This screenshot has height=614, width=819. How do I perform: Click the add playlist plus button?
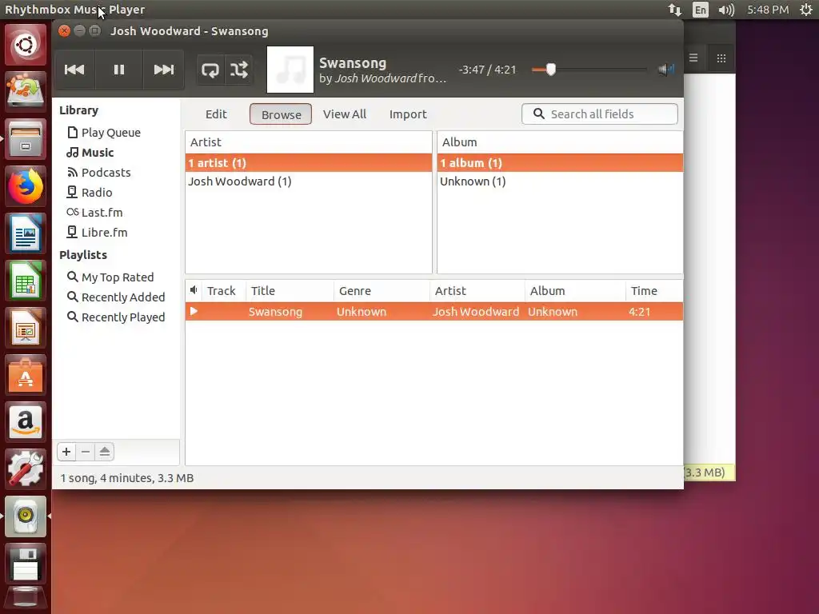pyautogui.click(x=66, y=452)
